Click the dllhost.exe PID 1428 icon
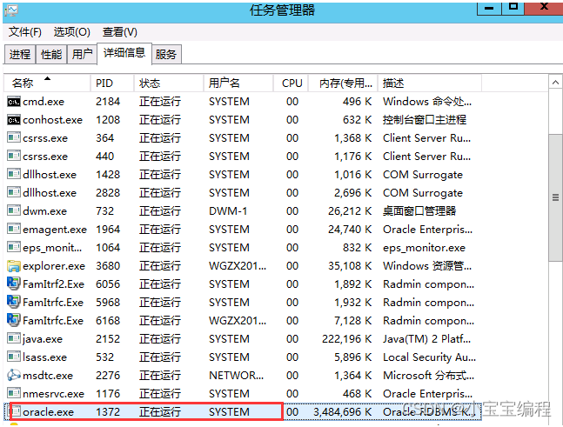Image resolution: width=563 pixels, height=427 pixels. click(x=14, y=175)
